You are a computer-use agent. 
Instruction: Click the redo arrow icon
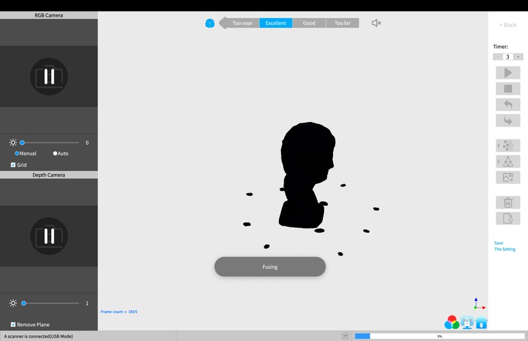coord(507,120)
